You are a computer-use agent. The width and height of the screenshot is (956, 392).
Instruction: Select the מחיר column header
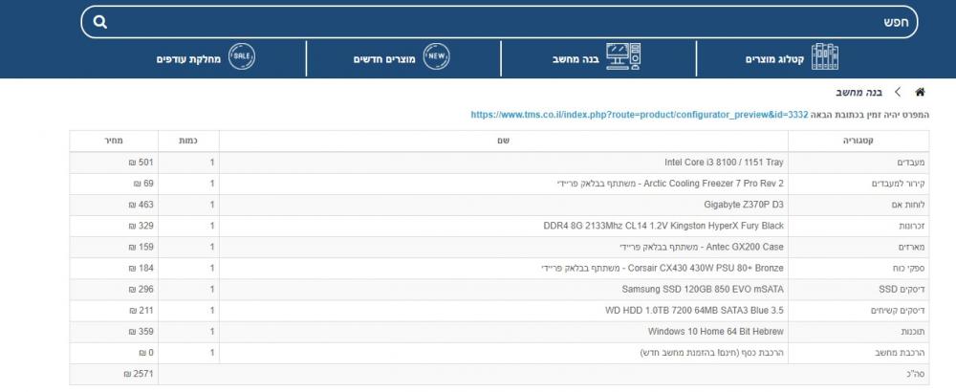(x=114, y=141)
